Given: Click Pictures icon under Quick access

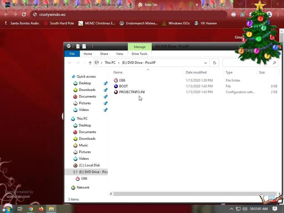Looking at the screenshot, I should [x=75, y=103].
